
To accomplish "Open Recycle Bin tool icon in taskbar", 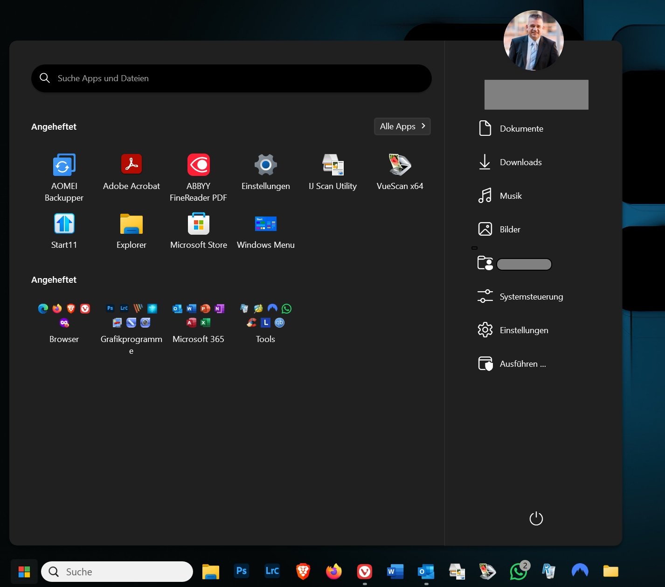I will [549, 571].
